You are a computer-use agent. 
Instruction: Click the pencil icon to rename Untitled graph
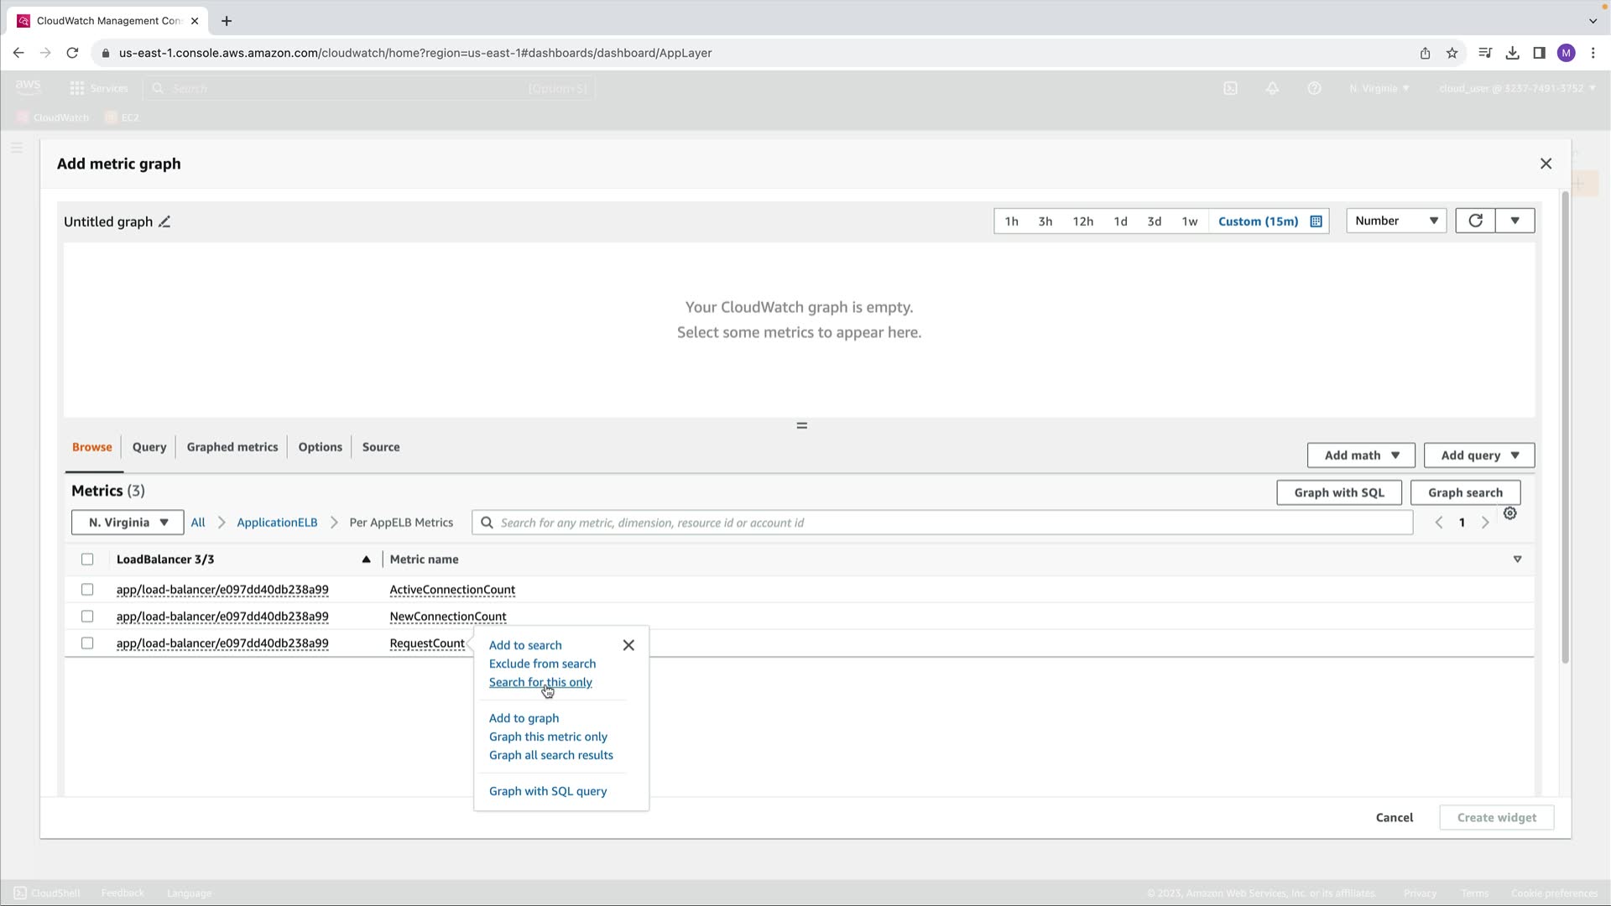coord(164,222)
